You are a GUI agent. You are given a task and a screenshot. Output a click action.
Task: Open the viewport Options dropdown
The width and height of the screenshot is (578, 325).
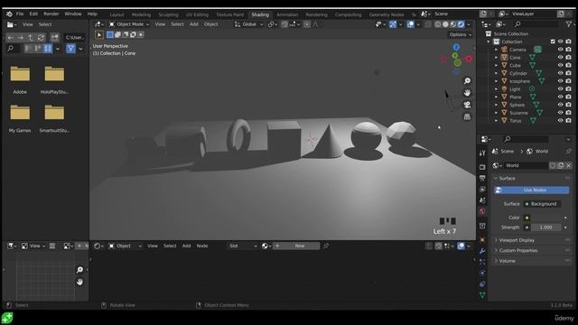tap(461, 34)
